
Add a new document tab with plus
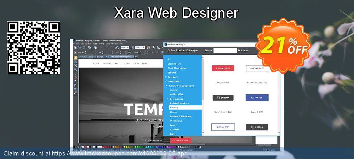click(x=136, y=57)
